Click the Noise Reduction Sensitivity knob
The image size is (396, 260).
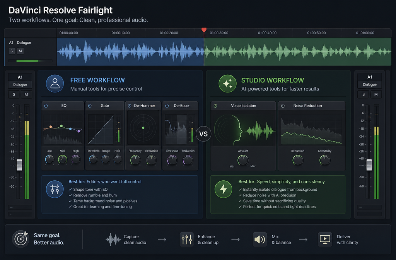click(325, 160)
